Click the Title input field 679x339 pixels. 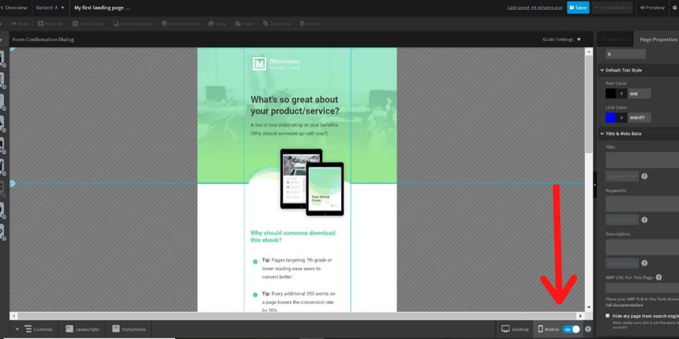click(642, 160)
